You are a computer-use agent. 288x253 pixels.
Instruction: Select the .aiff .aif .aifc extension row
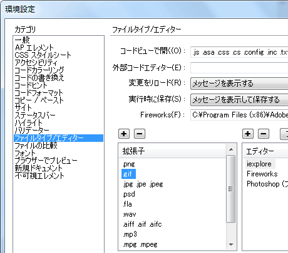(x=142, y=224)
